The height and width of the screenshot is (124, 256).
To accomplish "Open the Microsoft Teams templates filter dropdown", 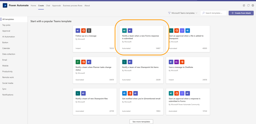I will click(x=183, y=13).
